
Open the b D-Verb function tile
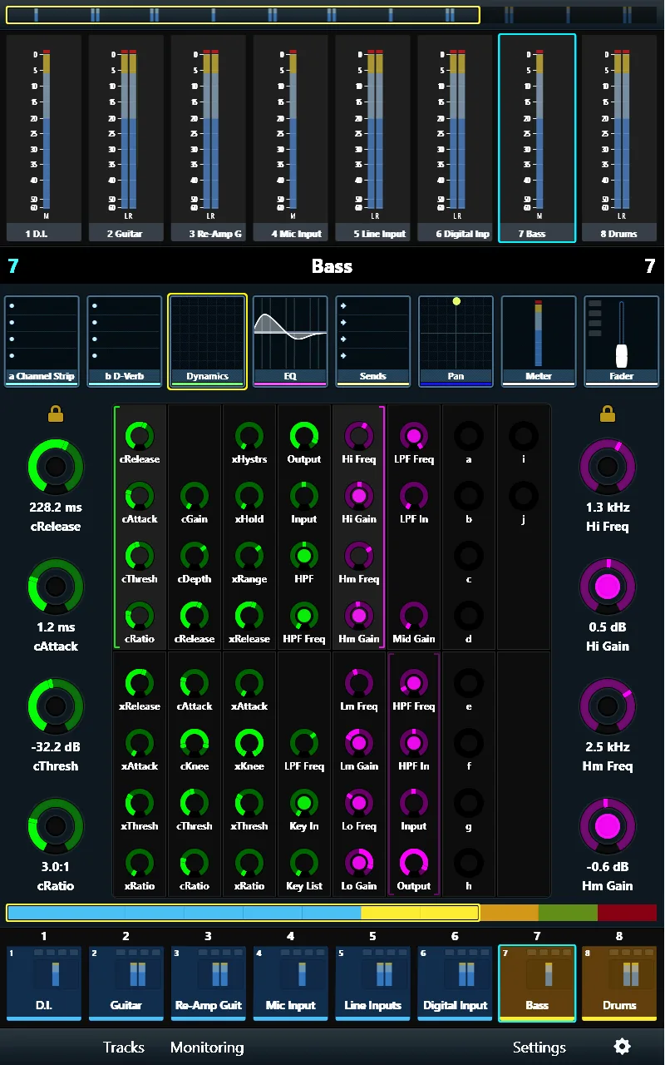[x=125, y=341]
